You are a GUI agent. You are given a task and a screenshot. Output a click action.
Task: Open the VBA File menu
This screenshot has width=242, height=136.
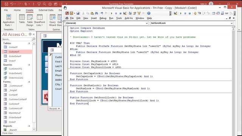coord(72,18)
